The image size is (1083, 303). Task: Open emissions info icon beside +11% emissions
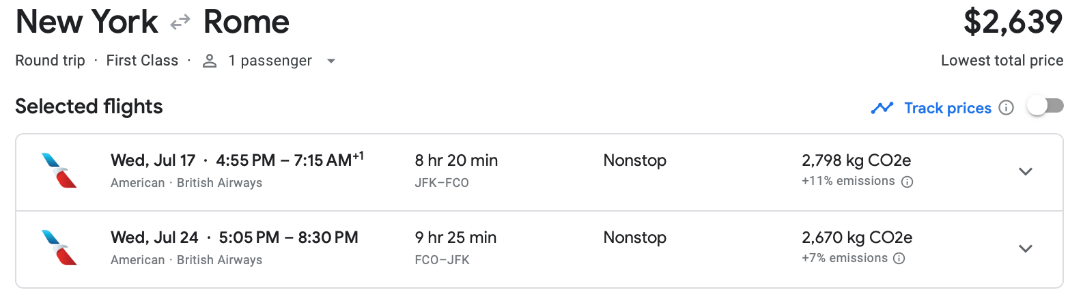click(907, 182)
